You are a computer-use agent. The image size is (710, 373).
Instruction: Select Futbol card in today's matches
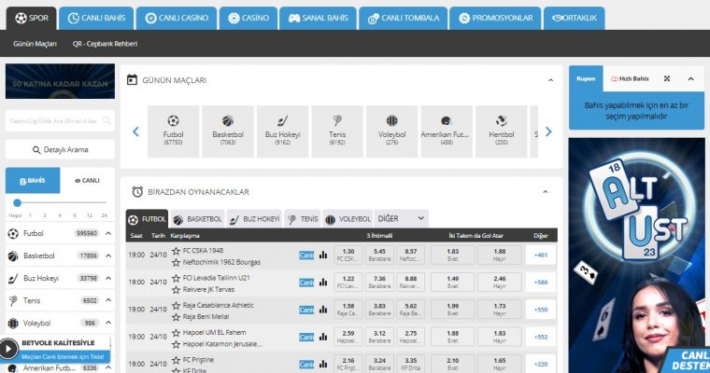(x=173, y=131)
